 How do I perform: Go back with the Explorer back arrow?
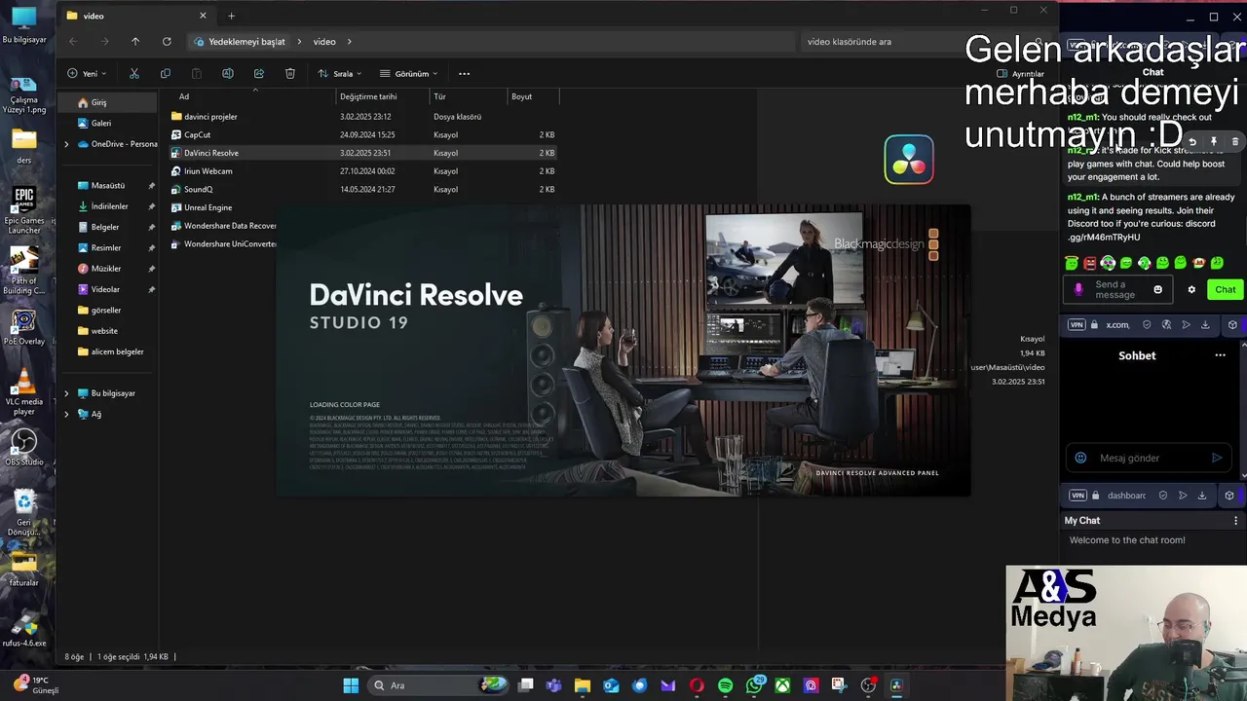(73, 42)
